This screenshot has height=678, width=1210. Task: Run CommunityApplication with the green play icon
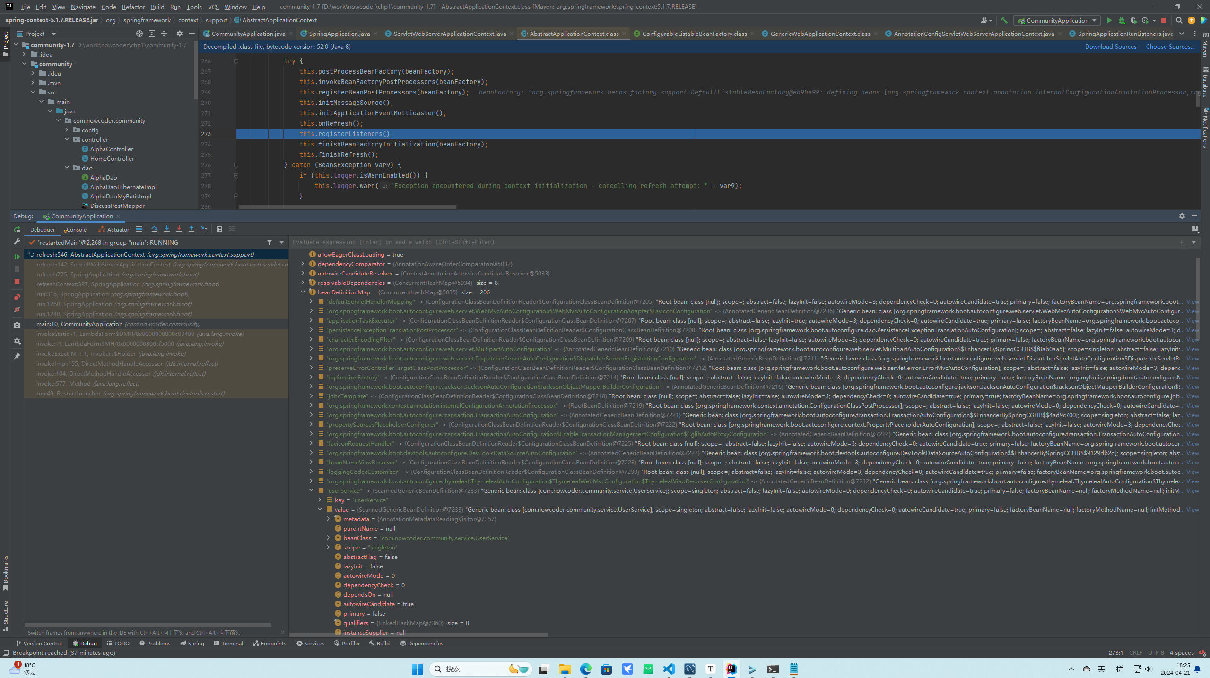click(1109, 20)
